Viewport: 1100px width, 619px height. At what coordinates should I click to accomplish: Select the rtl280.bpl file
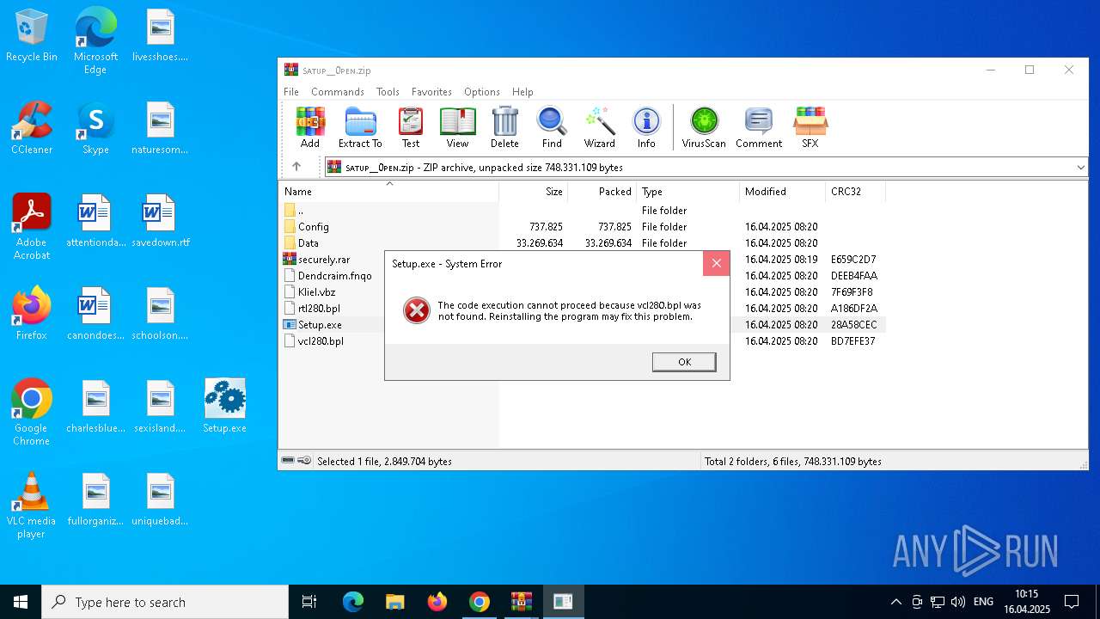coord(319,309)
